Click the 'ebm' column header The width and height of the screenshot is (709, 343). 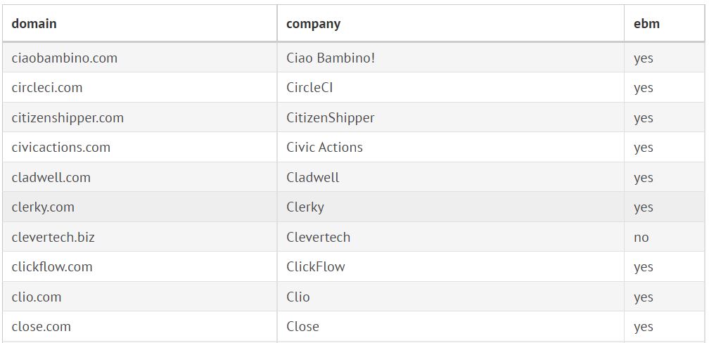tap(646, 23)
